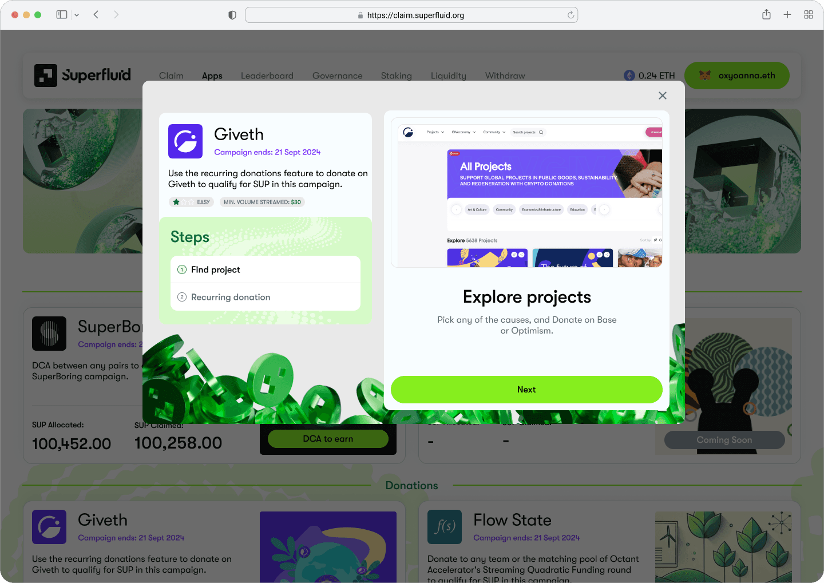Select the Find project step
Image resolution: width=824 pixels, height=583 pixels.
pyautogui.click(x=266, y=269)
